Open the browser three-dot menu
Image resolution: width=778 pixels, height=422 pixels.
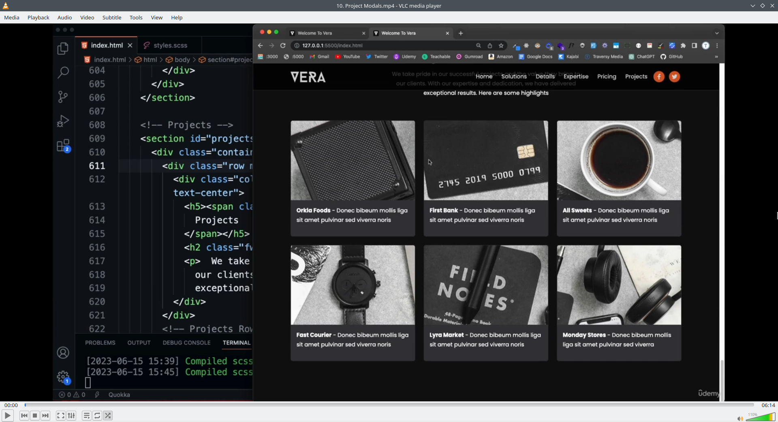click(x=717, y=46)
